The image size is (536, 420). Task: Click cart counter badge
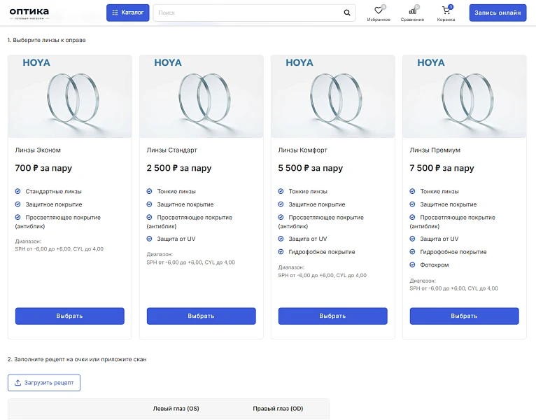451,7
